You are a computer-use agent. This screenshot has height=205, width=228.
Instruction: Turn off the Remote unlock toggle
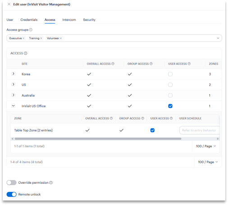(11, 194)
